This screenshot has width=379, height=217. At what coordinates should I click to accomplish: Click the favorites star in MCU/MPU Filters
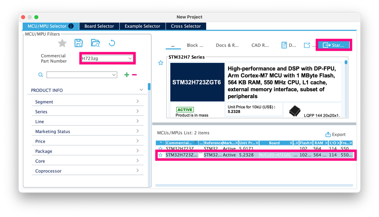click(62, 43)
